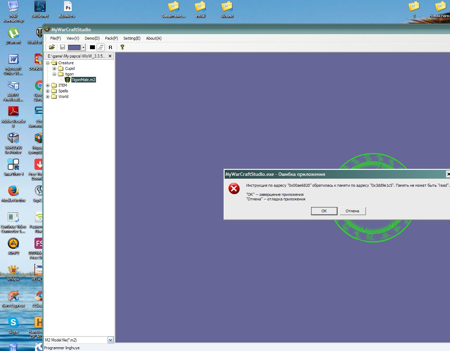This screenshot has height=351, width=450.
Task: Launch Adobe Reader 8 from the desktop
Action: [13, 117]
